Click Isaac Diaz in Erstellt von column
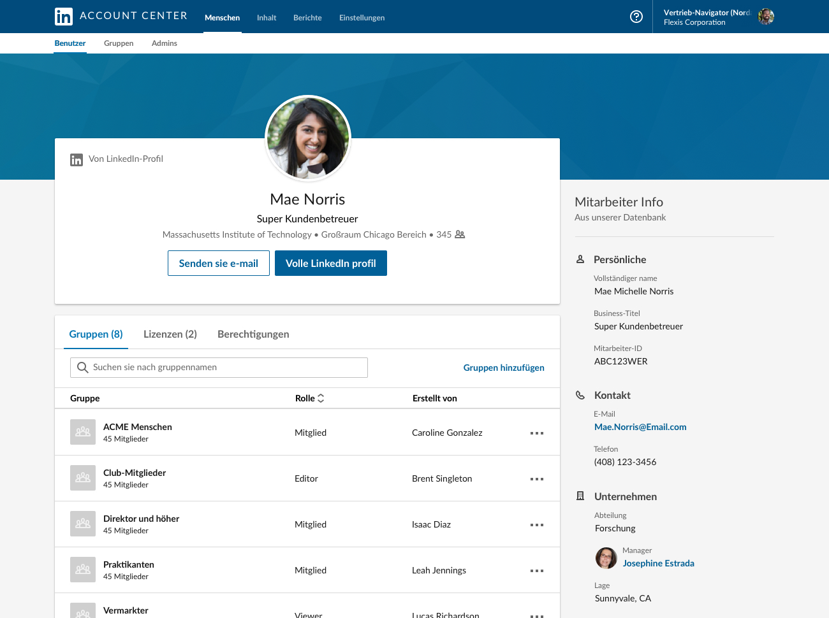The width and height of the screenshot is (829, 618). coord(431,524)
